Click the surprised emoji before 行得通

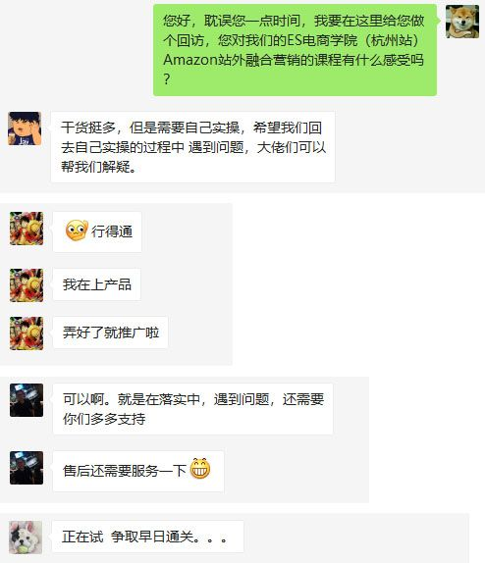pyautogui.click(x=77, y=230)
